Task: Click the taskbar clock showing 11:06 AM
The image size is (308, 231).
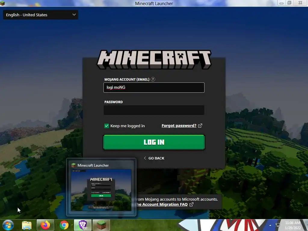Action: [293, 225]
